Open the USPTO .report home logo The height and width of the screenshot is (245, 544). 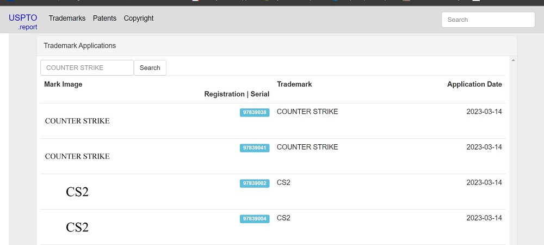pyautogui.click(x=23, y=22)
